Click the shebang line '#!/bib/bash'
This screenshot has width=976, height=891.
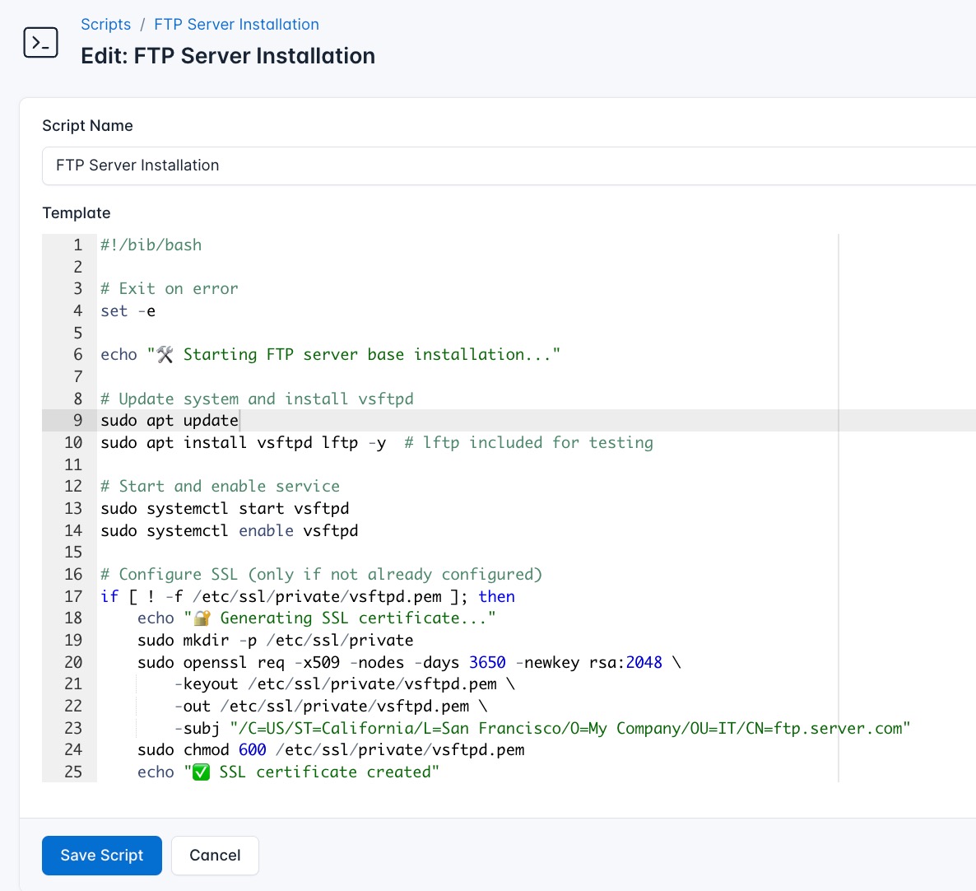tap(151, 245)
